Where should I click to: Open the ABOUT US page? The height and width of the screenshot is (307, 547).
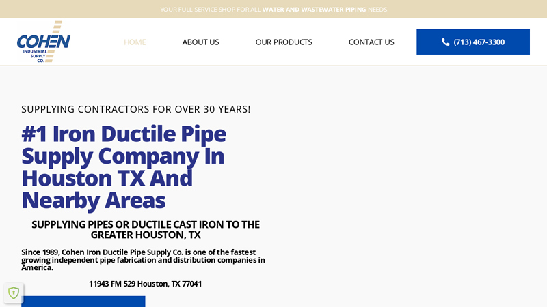[x=200, y=42]
